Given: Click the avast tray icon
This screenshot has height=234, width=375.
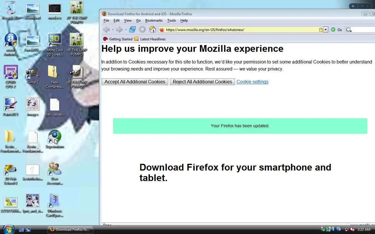Looking at the screenshot, I should 339,229.
